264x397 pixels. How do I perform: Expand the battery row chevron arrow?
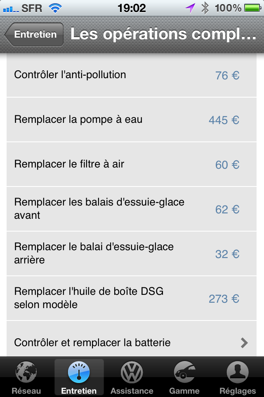tap(244, 343)
